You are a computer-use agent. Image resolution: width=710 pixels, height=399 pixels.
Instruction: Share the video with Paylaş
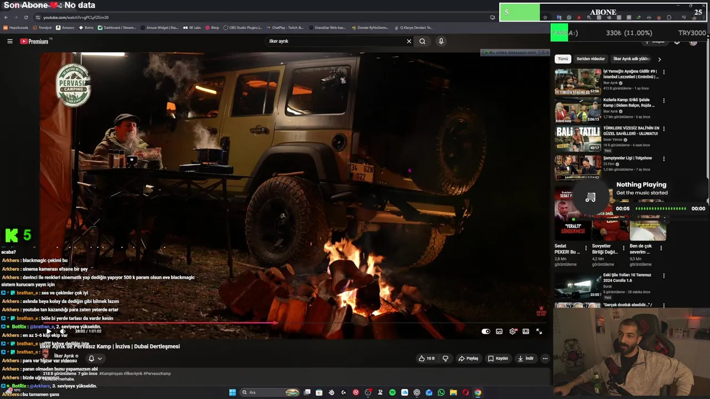468,359
